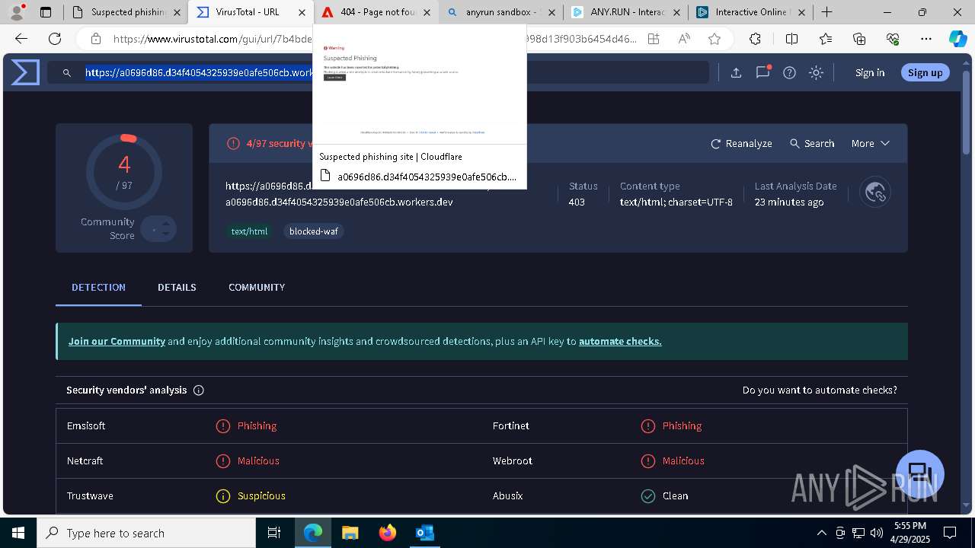Click the taskbar search box
Image resolution: width=975 pixels, height=548 pixels.
tap(146, 533)
